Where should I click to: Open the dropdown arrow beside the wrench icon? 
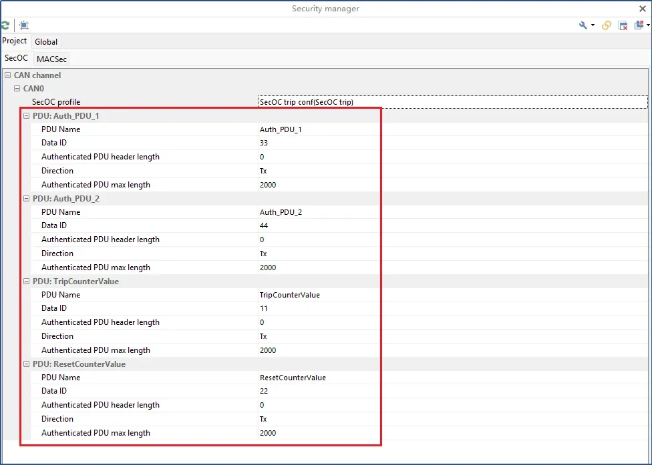coord(593,25)
